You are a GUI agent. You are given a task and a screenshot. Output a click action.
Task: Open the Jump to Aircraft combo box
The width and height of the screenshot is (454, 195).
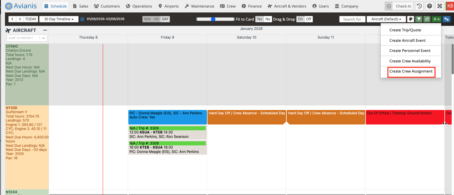click(x=27, y=38)
